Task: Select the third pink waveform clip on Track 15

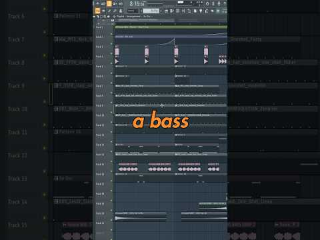Action: point(189,167)
